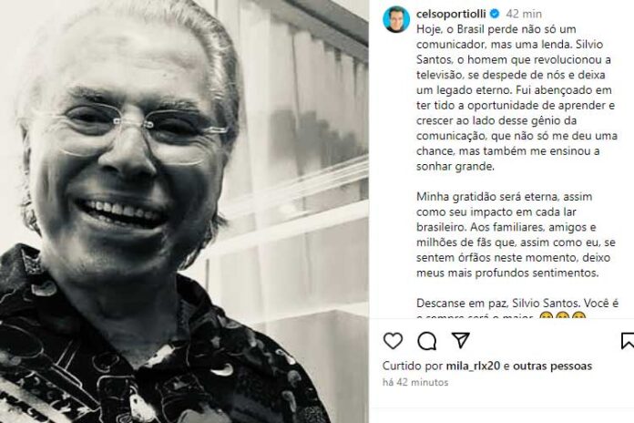Image resolution: width=634 pixels, height=423 pixels.
Task: Open comments with the speech bubble icon
Action: tap(427, 341)
